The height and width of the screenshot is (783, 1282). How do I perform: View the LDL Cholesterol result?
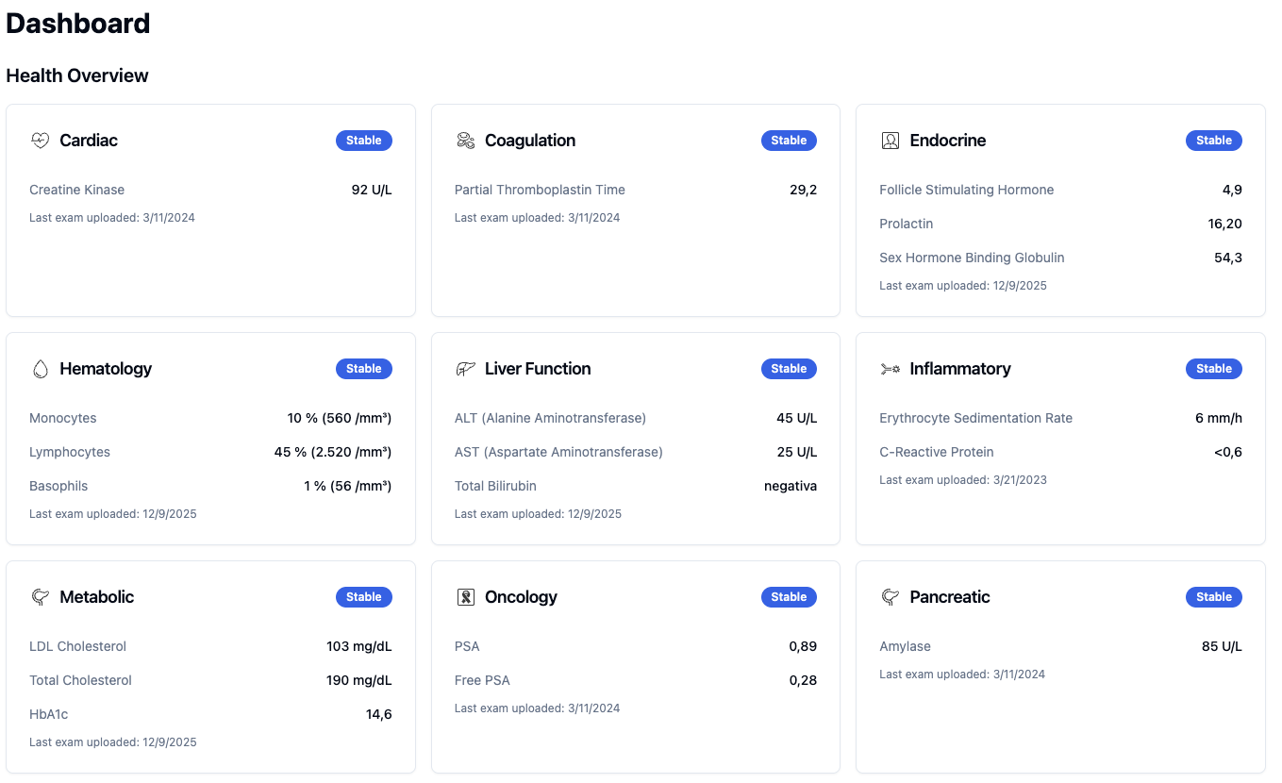77,646
